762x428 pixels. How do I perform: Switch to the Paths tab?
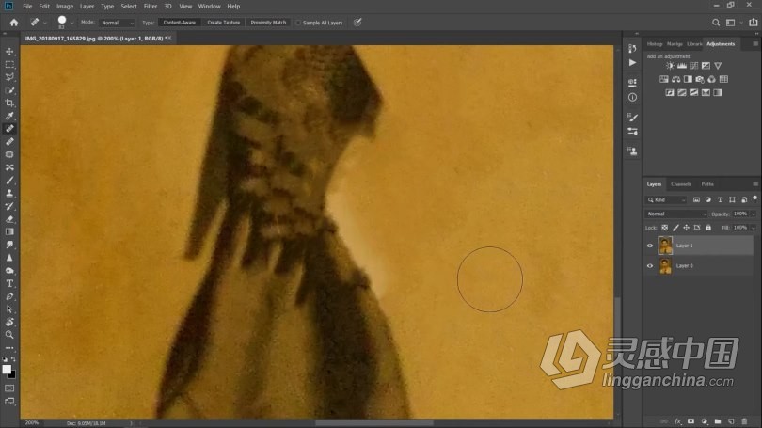(707, 184)
